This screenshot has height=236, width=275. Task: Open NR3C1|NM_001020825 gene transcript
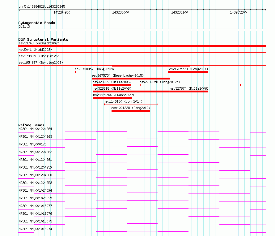click(x=35, y=198)
